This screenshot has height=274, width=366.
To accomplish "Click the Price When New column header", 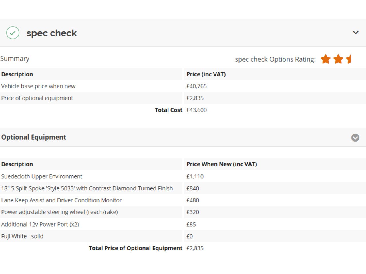I will tap(222, 164).
